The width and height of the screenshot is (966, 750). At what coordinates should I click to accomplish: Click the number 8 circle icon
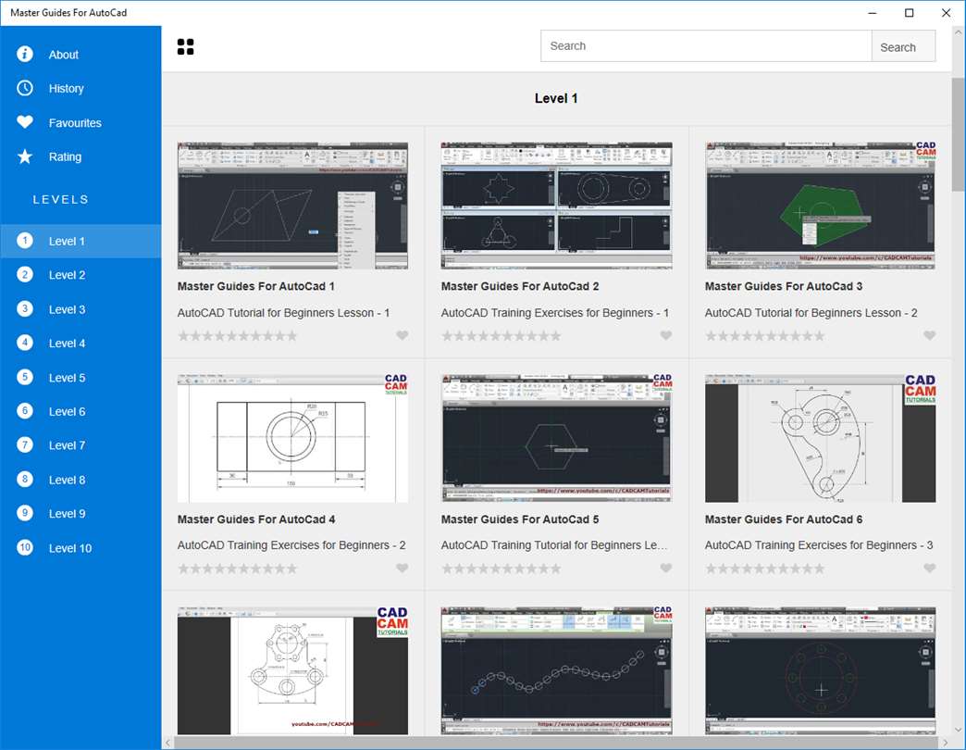coord(25,480)
